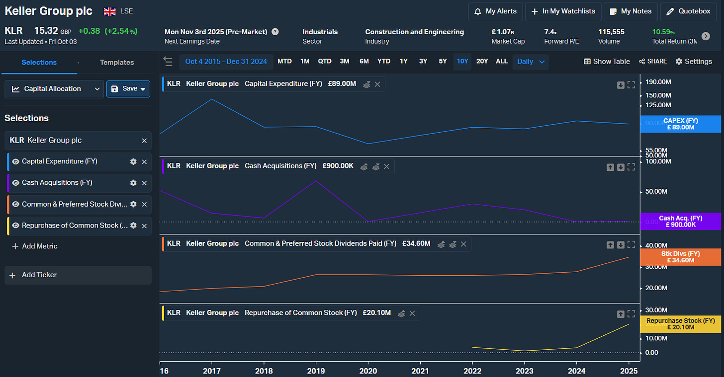This screenshot has width=724, height=377.
Task: Remove Repurchase of Common Stock metric from sidebar
Action: [x=144, y=226]
